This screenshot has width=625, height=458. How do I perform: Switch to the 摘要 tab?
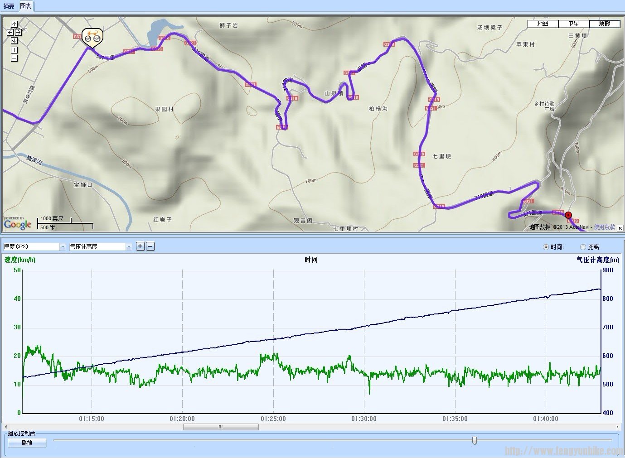[9, 6]
